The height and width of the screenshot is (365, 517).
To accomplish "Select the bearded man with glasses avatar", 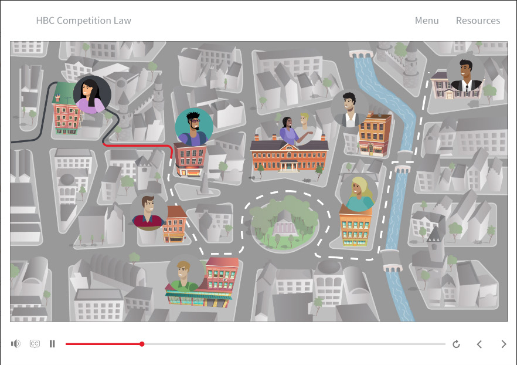I will pyautogui.click(x=194, y=127).
